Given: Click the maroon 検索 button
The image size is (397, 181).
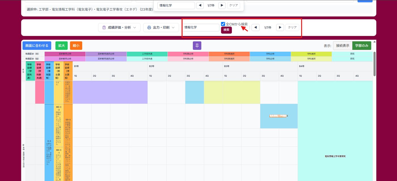Looking at the screenshot, I should pos(226,30).
